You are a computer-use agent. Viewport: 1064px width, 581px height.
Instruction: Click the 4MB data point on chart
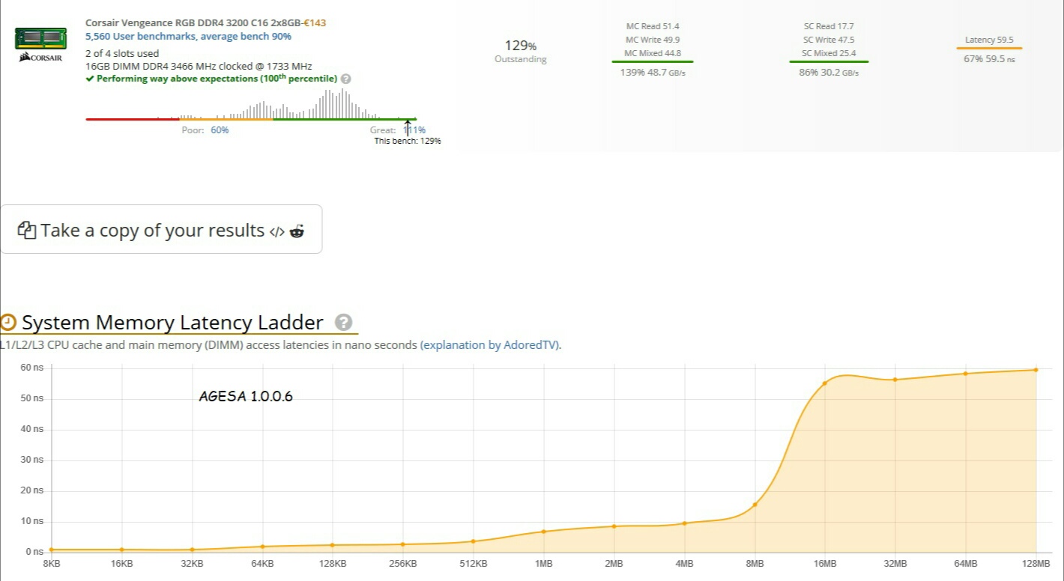click(684, 523)
